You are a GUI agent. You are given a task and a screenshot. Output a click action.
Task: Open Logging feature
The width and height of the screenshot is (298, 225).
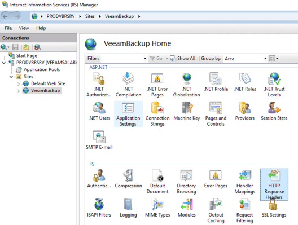[x=128, y=208]
